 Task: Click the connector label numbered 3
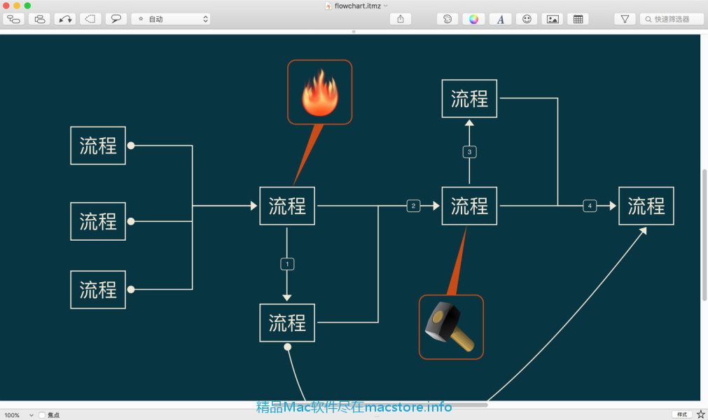[470, 152]
